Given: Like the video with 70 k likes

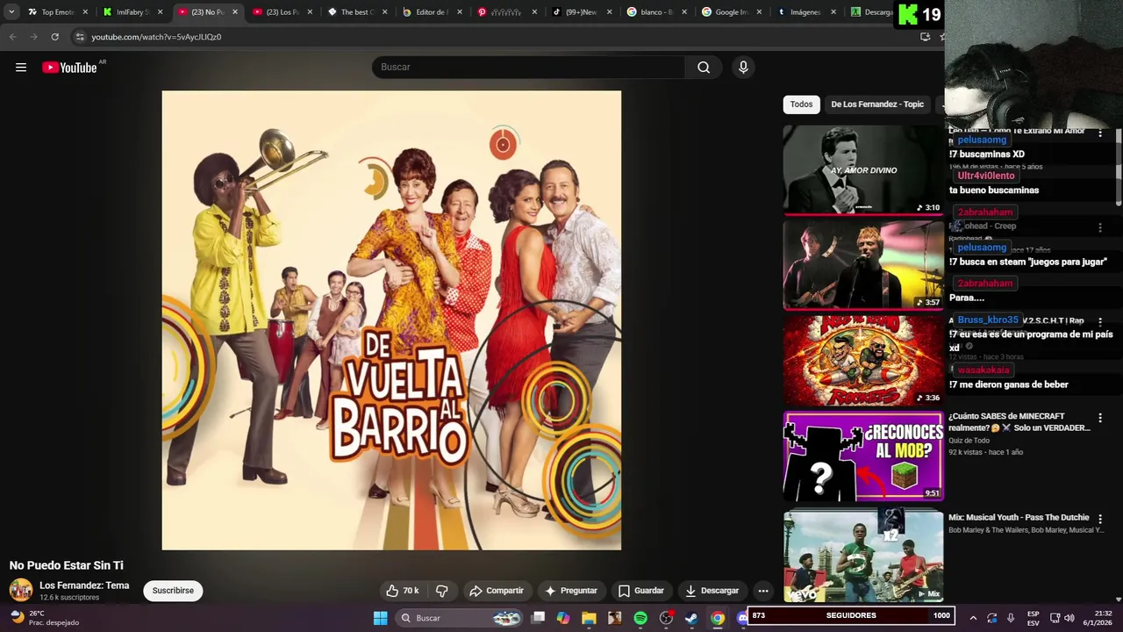Looking at the screenshot, I should click(403, 591).
